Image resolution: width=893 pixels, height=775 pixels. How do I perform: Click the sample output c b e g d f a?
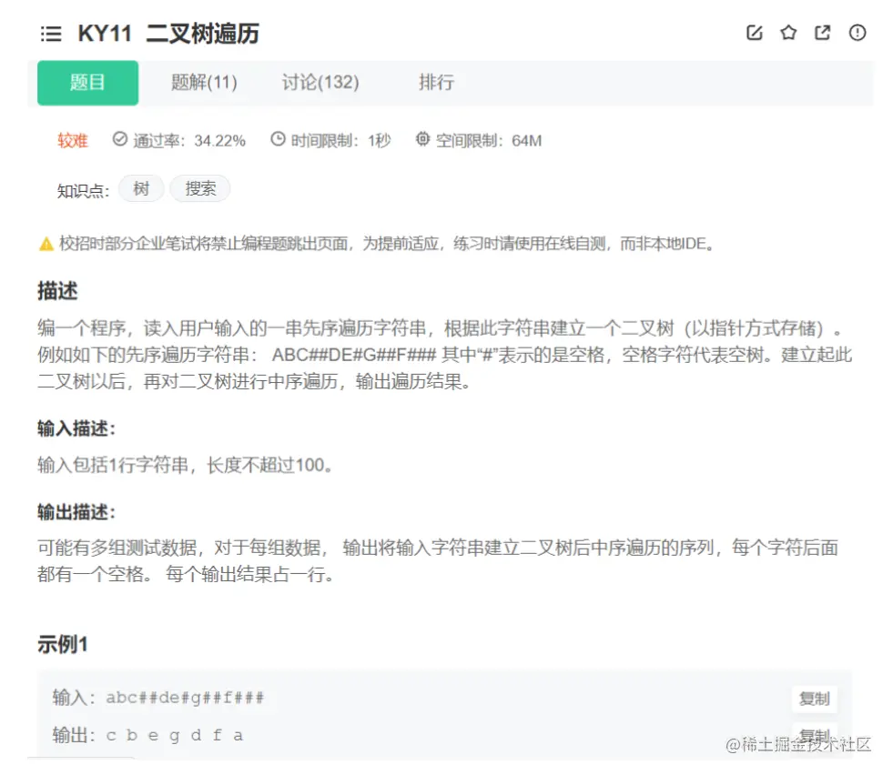[x=174, y=736]
